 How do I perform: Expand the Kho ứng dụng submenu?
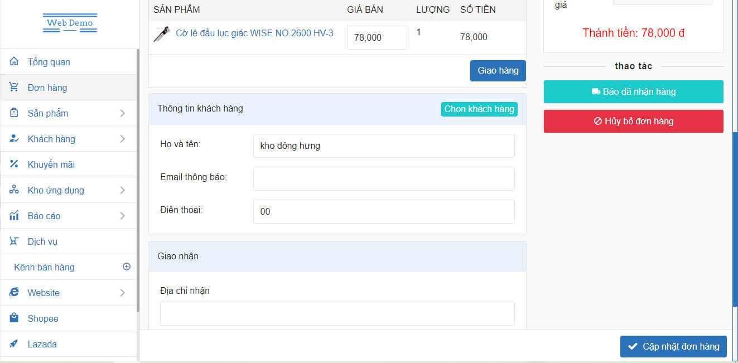point(122,190)
